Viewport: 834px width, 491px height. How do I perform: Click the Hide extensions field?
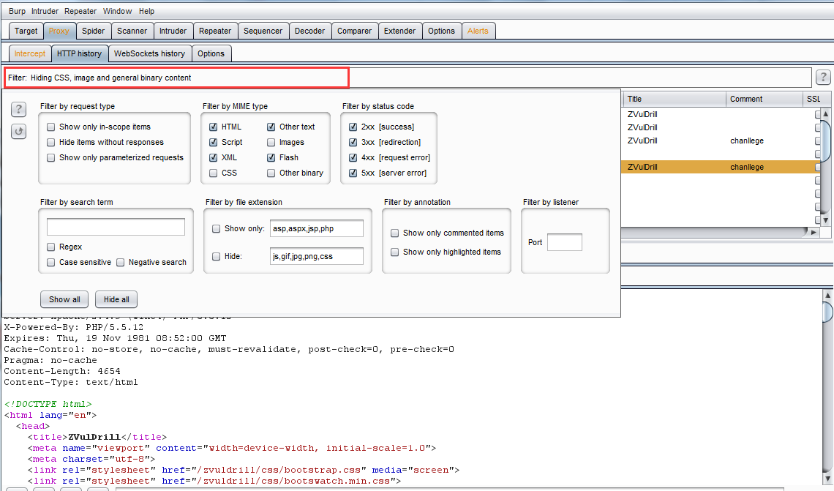317,256
